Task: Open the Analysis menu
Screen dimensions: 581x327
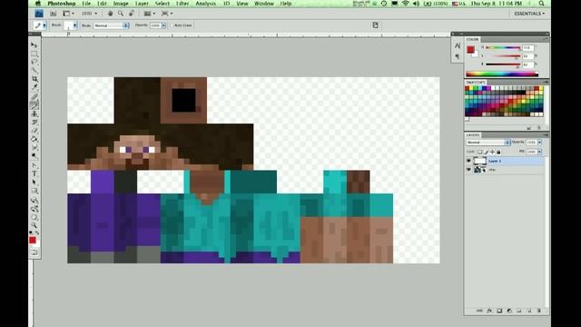Action: click(x=206, y=4)
